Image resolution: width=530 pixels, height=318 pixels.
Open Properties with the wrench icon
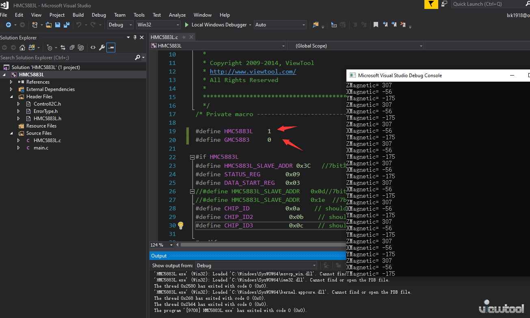102,48
